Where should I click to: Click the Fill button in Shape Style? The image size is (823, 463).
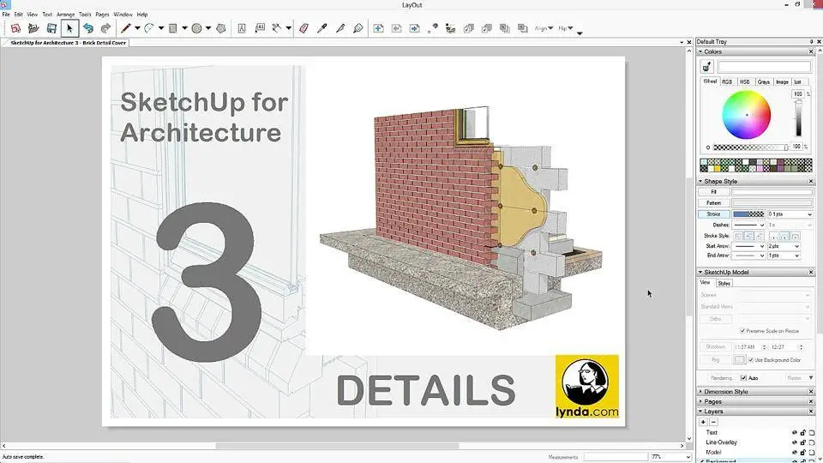click(x=714, y=192)
